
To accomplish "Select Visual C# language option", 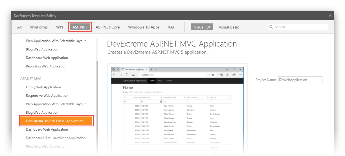I will (202, 27).
